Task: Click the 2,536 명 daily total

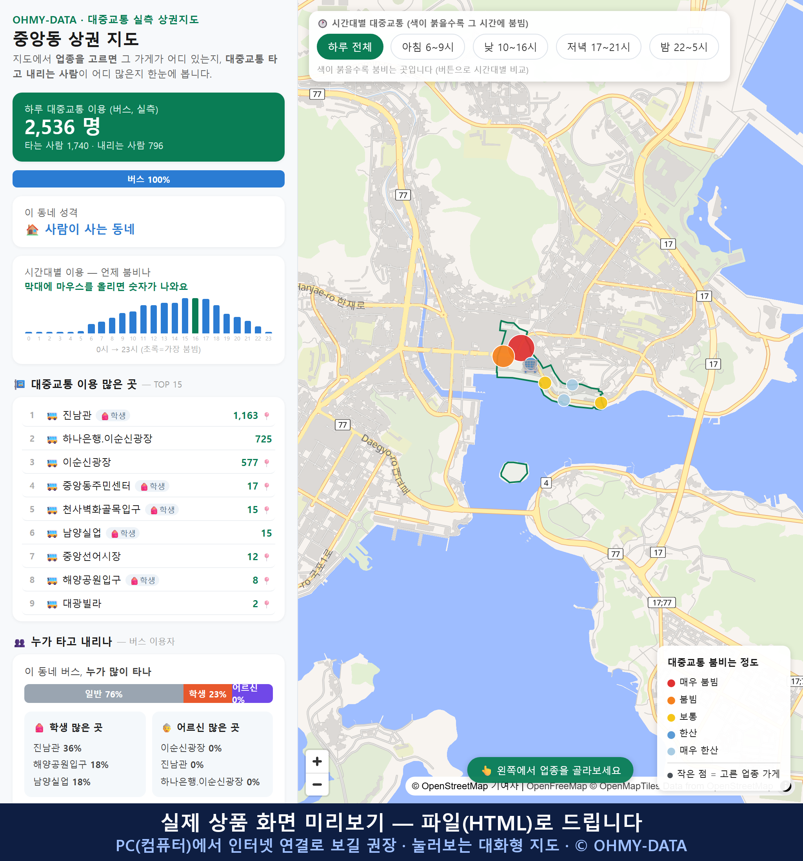Action: (x=62, y=127)
